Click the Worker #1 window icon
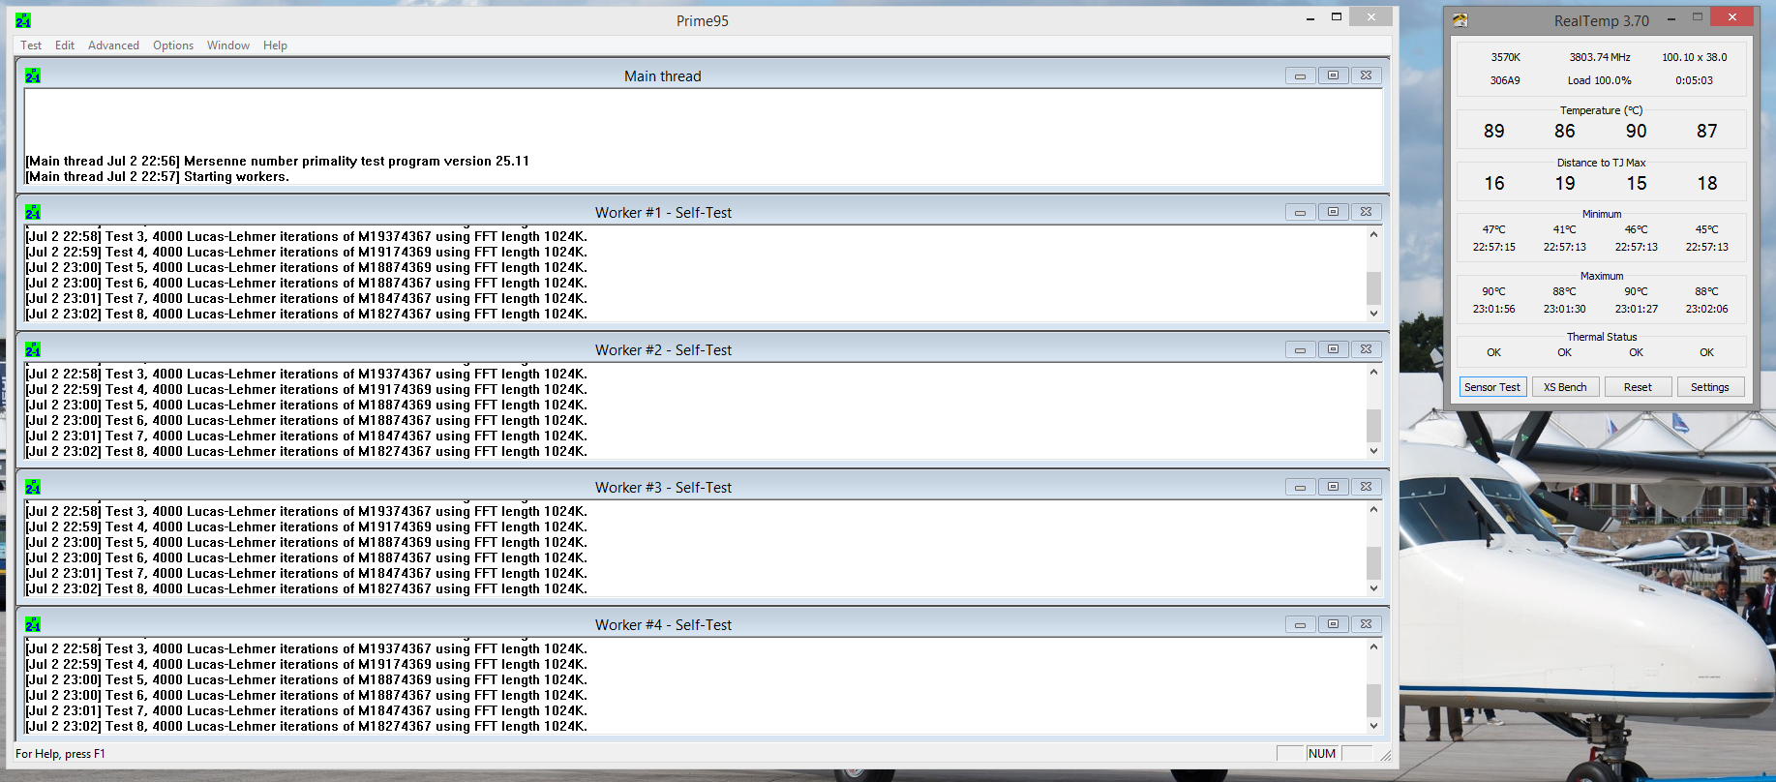The image size is (1776, 782). [x=33, y=212]
